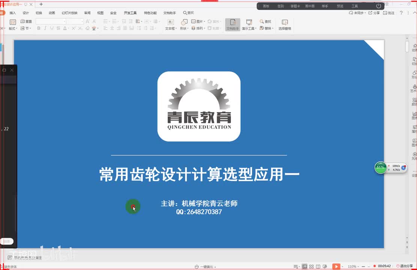The height and width of the screenshot is (270, 417).
Task: Open help with the question mark icon
Action: (x=401, y=13)
